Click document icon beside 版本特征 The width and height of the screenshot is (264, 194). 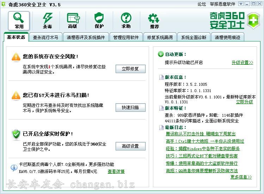point(161,108)
